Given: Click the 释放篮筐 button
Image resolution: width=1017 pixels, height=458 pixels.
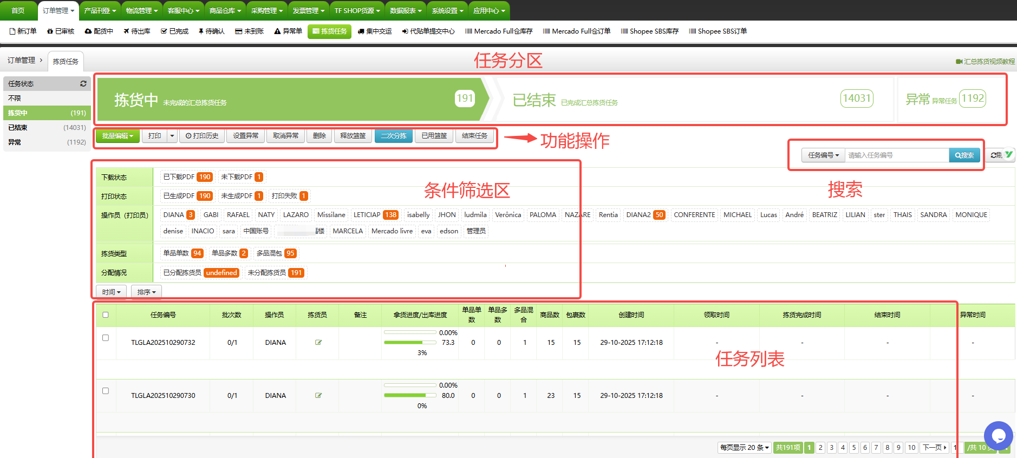Looking at the screenshot, I should point(353,136).
